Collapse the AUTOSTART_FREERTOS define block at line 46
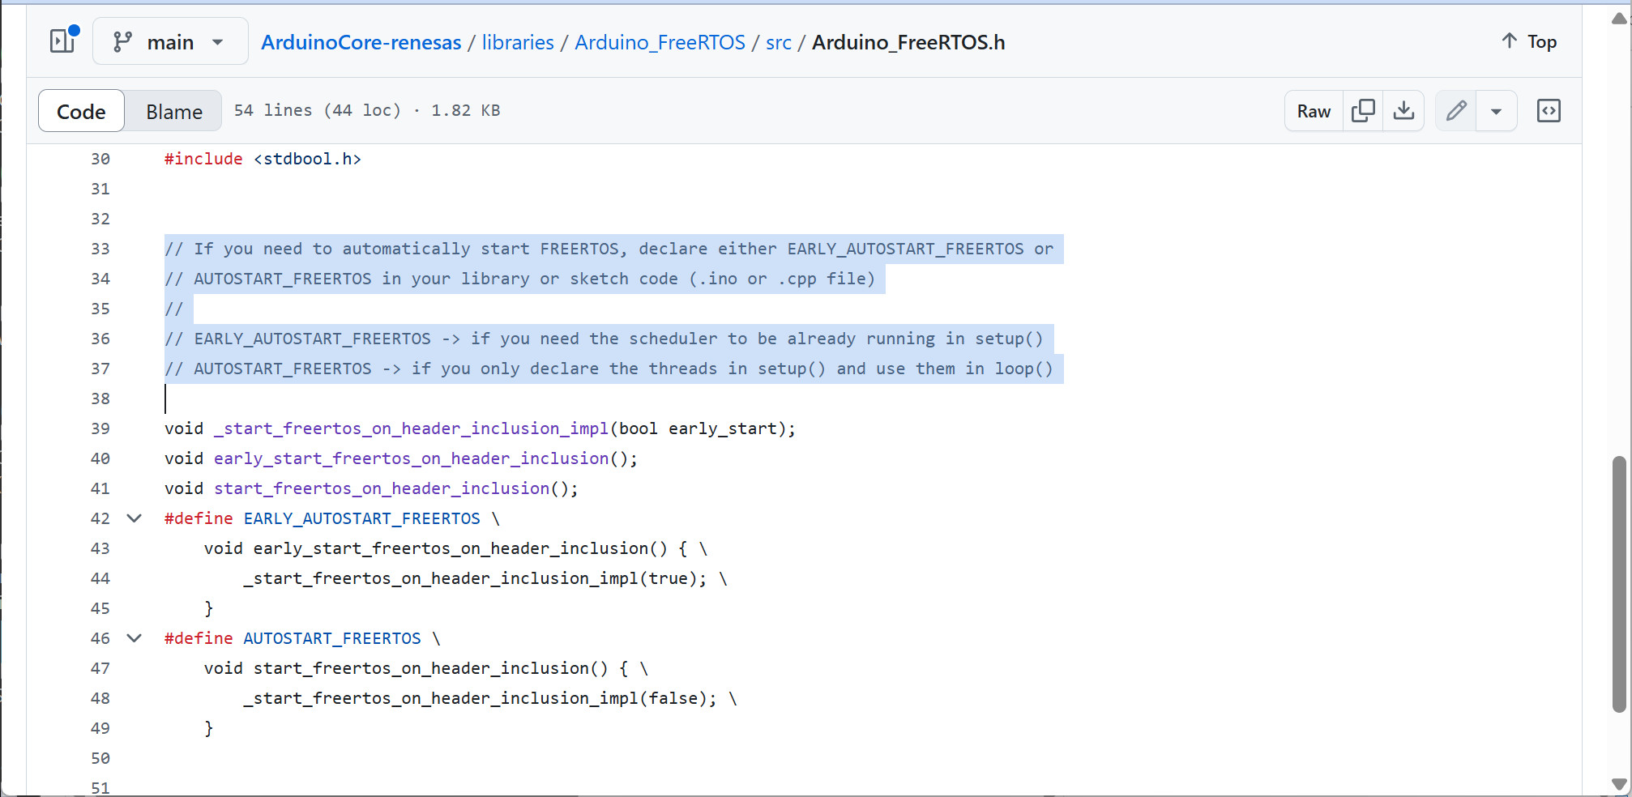This screenshot has width=1632, height=797. [135, 638]
